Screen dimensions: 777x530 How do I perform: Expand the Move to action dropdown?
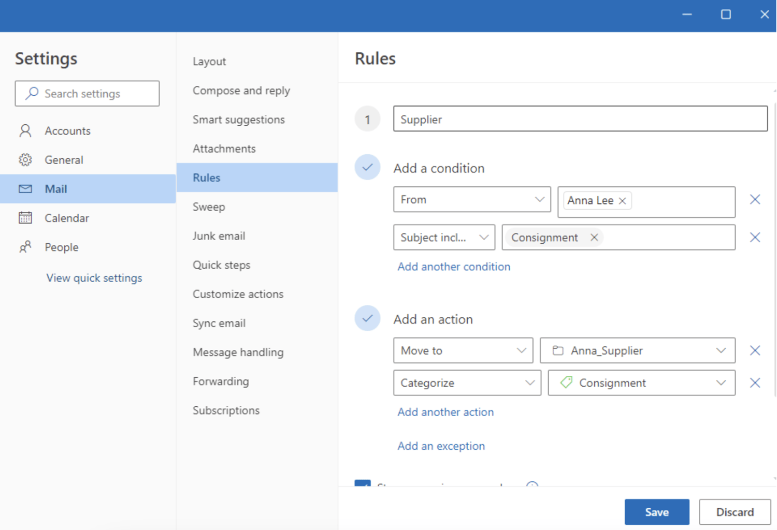pos(522,350)
